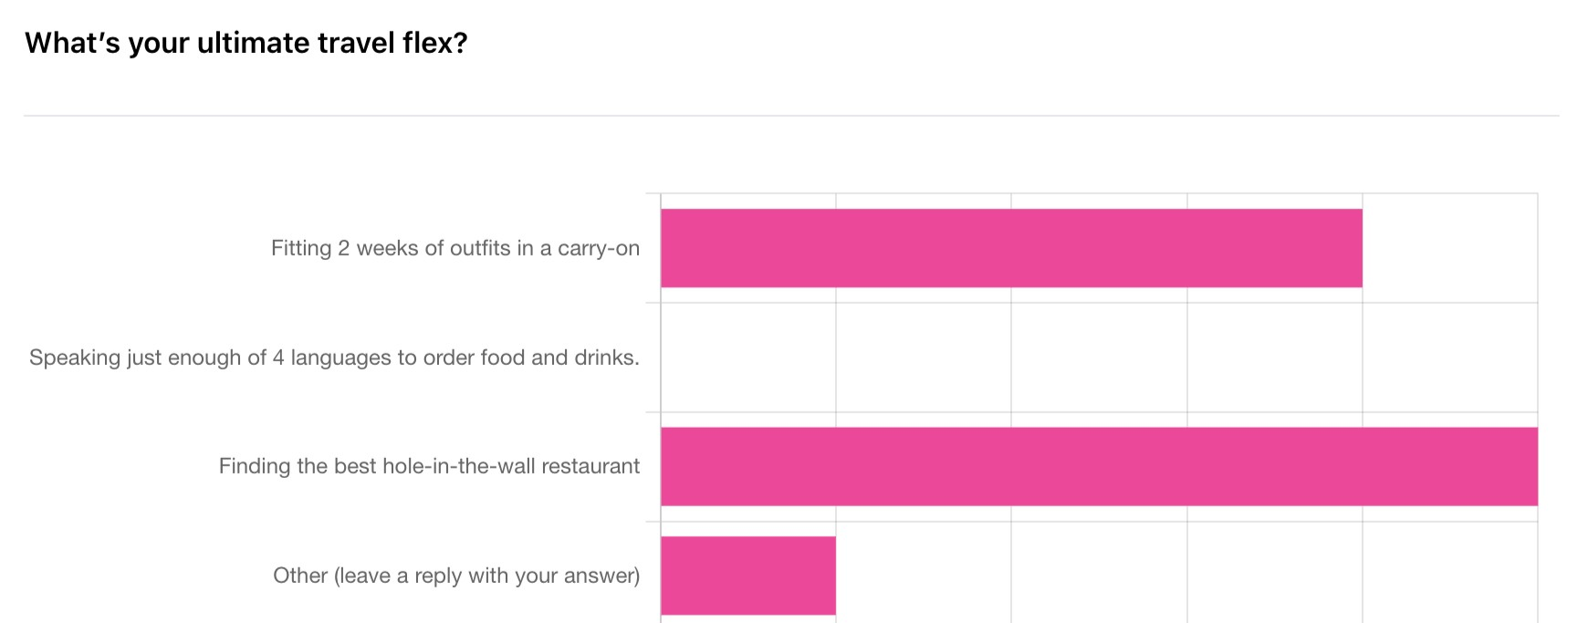Select the "Finding the best hole-in-the-wall restaurant" label
This screenshot has height=623, width=1588.
429,466
